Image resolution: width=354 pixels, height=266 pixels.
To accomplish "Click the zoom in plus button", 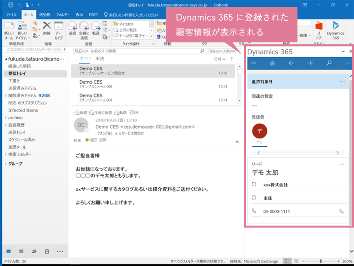I will 338,261.
